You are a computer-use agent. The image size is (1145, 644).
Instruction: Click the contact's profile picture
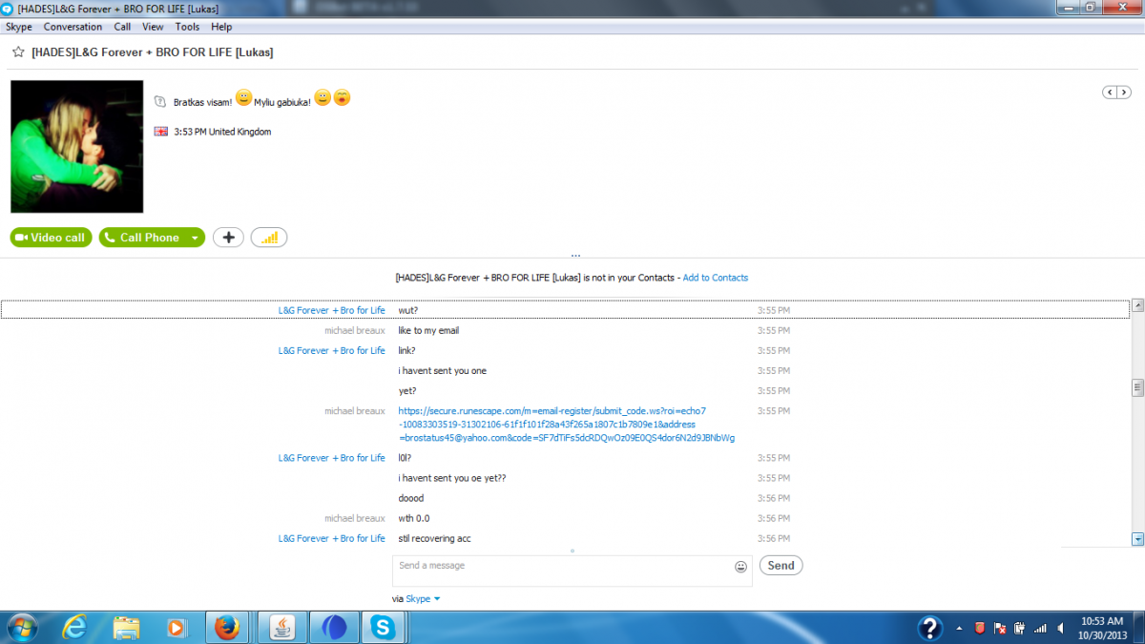76,146
